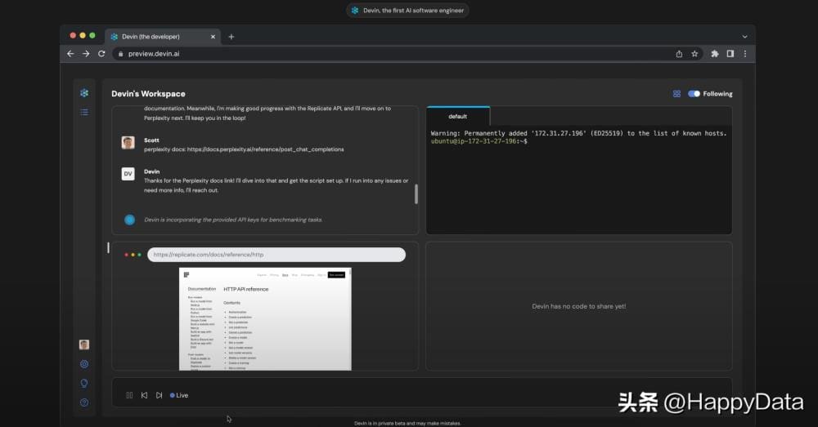The height and width of the screenshot is (427, 818).
Task: Toggle the Chrome side panel button
Action: click(x=730, y=54)
